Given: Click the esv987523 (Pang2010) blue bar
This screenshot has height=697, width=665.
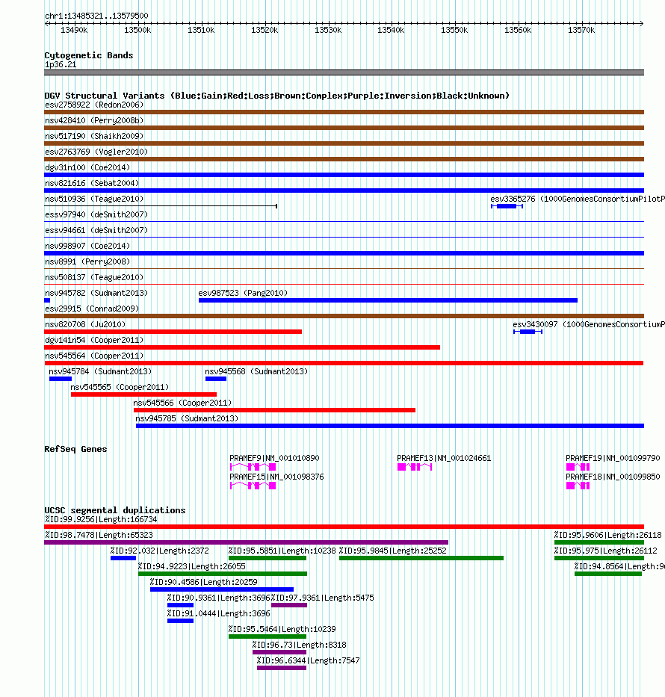Looking at the screenshot, I should (388, 300).
